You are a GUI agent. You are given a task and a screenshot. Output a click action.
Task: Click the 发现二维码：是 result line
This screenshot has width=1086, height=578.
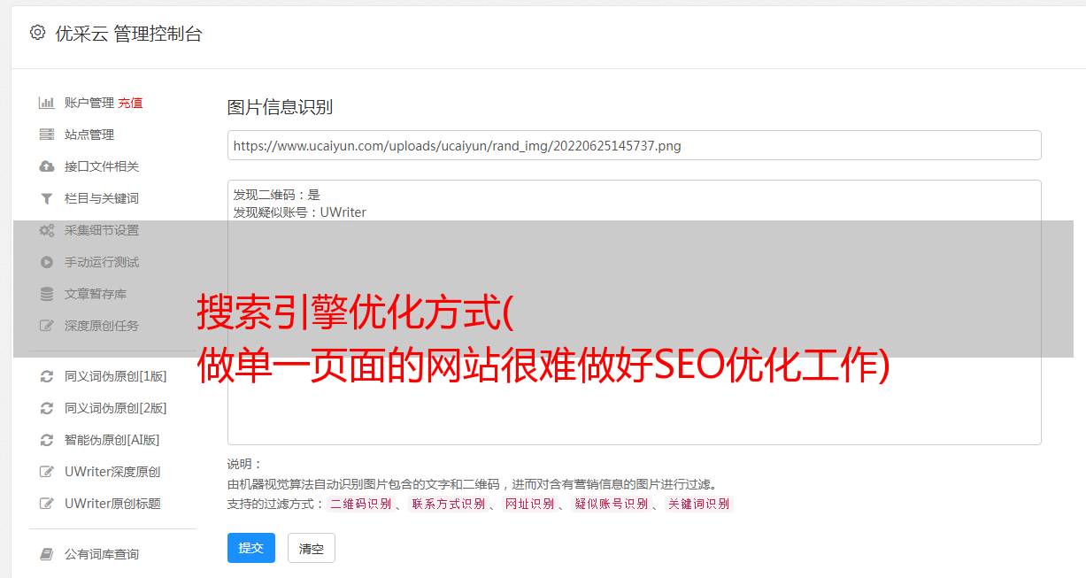277,195
